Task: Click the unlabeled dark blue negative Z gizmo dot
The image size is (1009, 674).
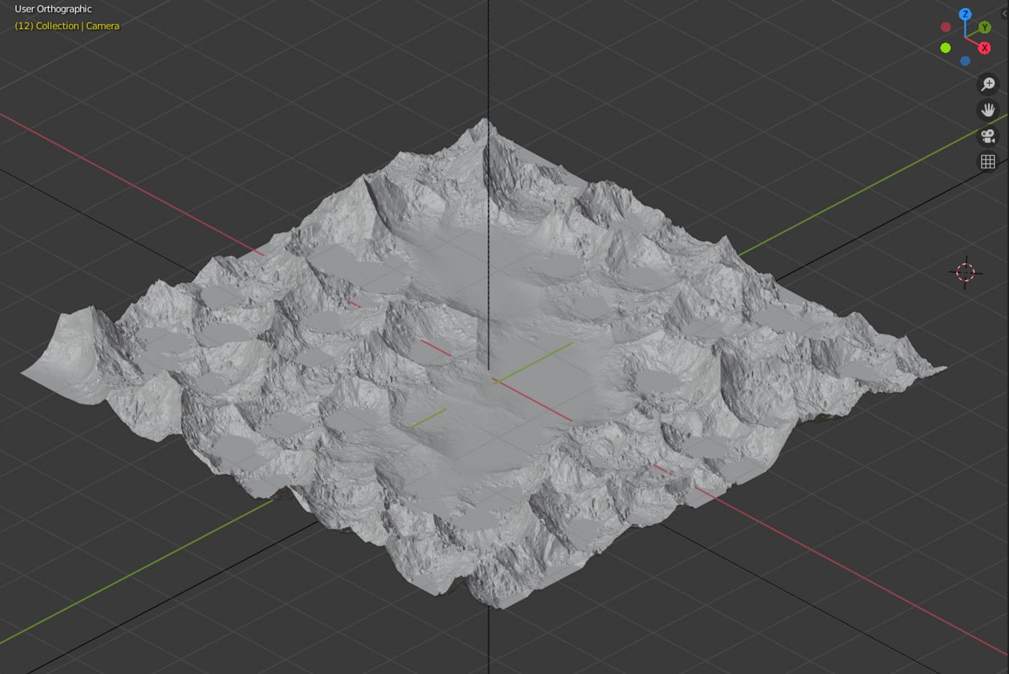Action: pos(965,61)
